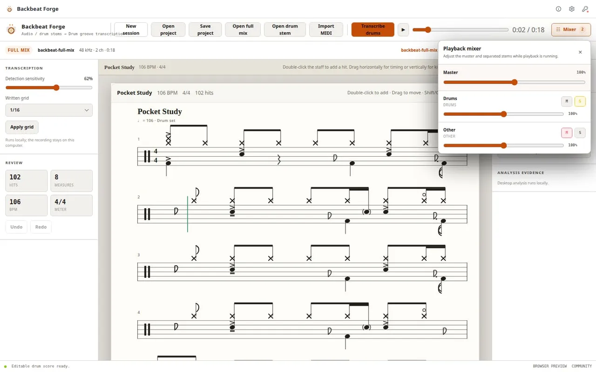596x372 pixels.
Task: Click Open project button
Action: (168, 30)
